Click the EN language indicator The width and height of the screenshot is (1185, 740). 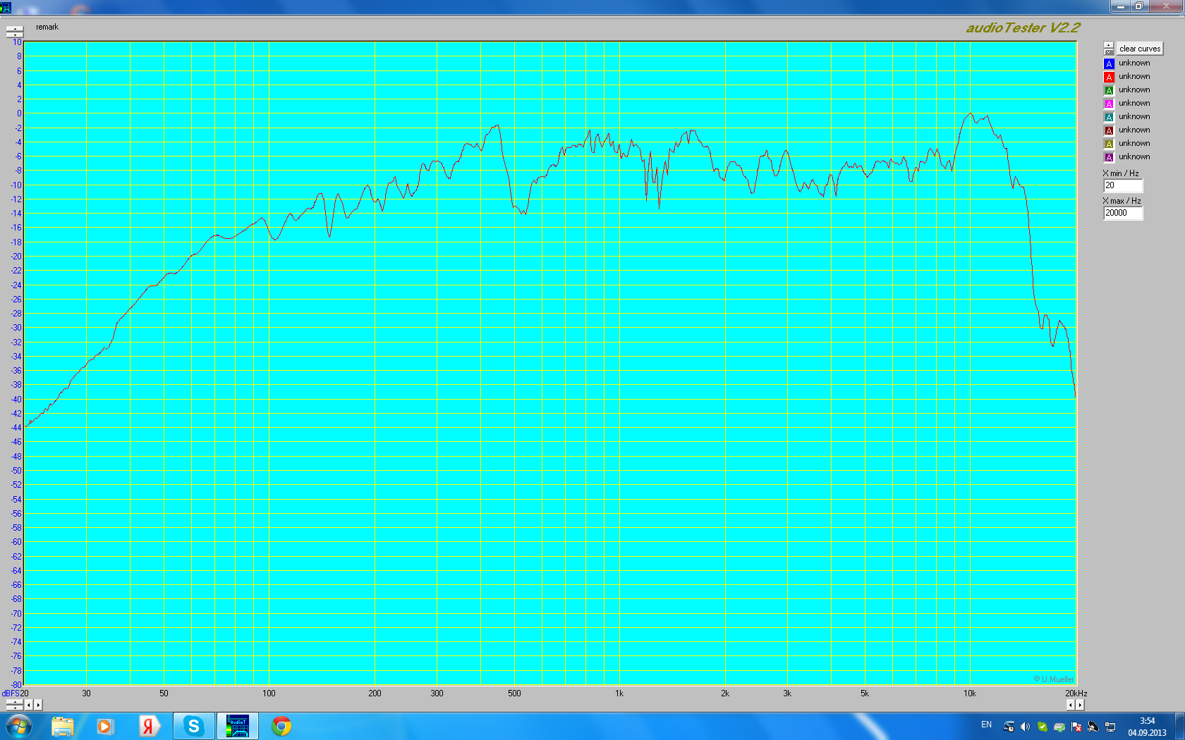pos(986,724)
